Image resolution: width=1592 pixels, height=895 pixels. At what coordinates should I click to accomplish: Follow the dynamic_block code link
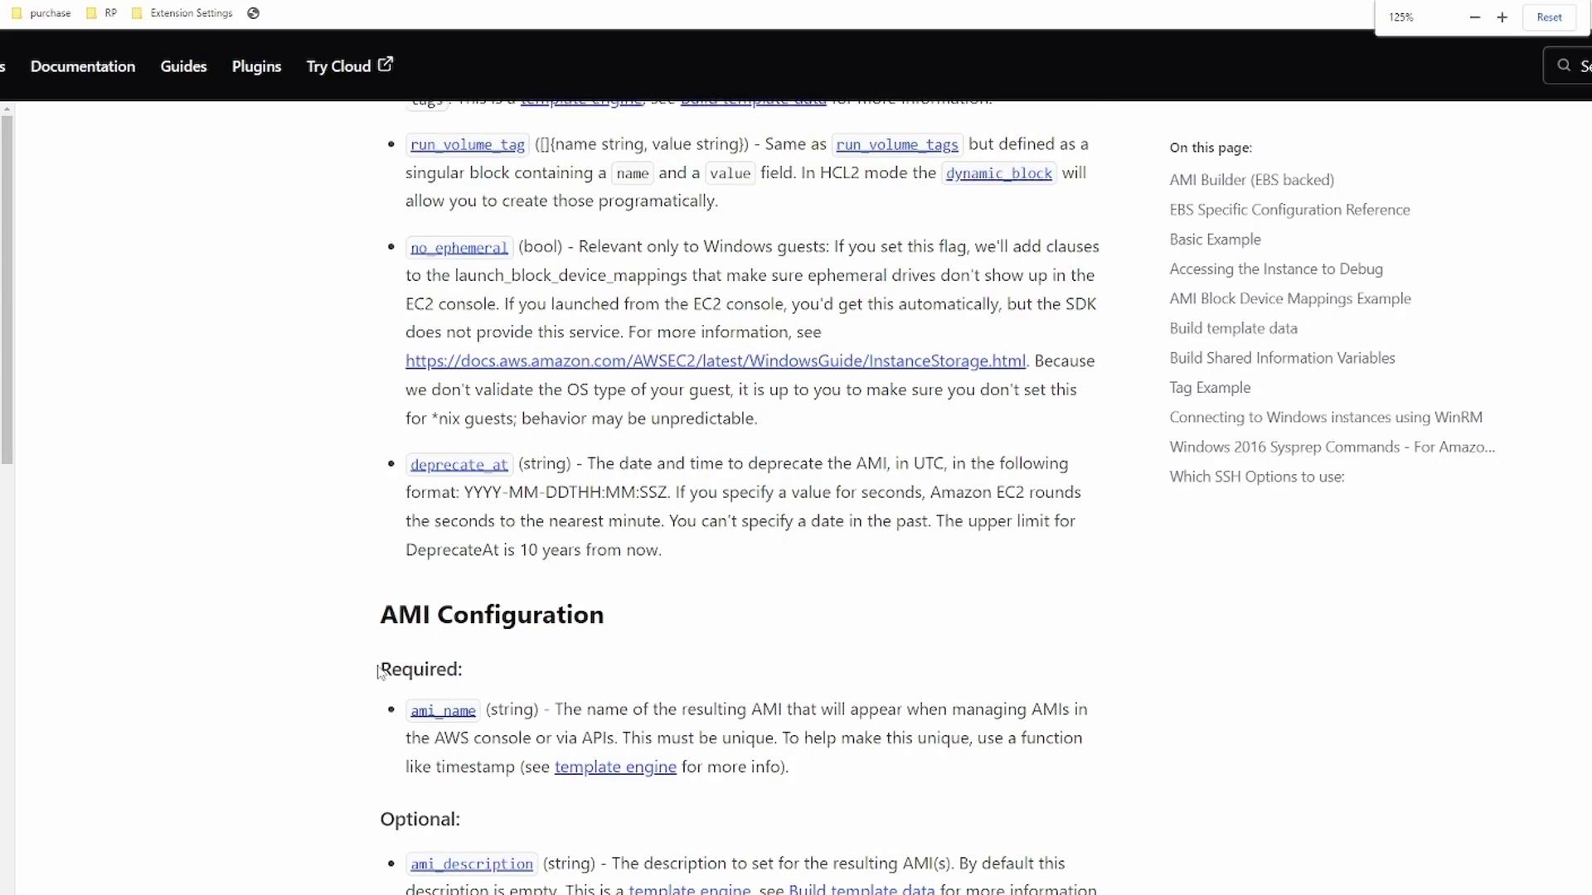tap(998, 173)
